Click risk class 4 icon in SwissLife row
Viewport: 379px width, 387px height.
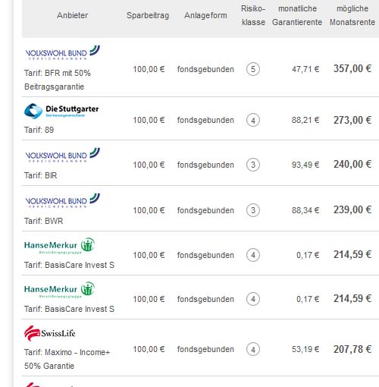tap(253, 349)
